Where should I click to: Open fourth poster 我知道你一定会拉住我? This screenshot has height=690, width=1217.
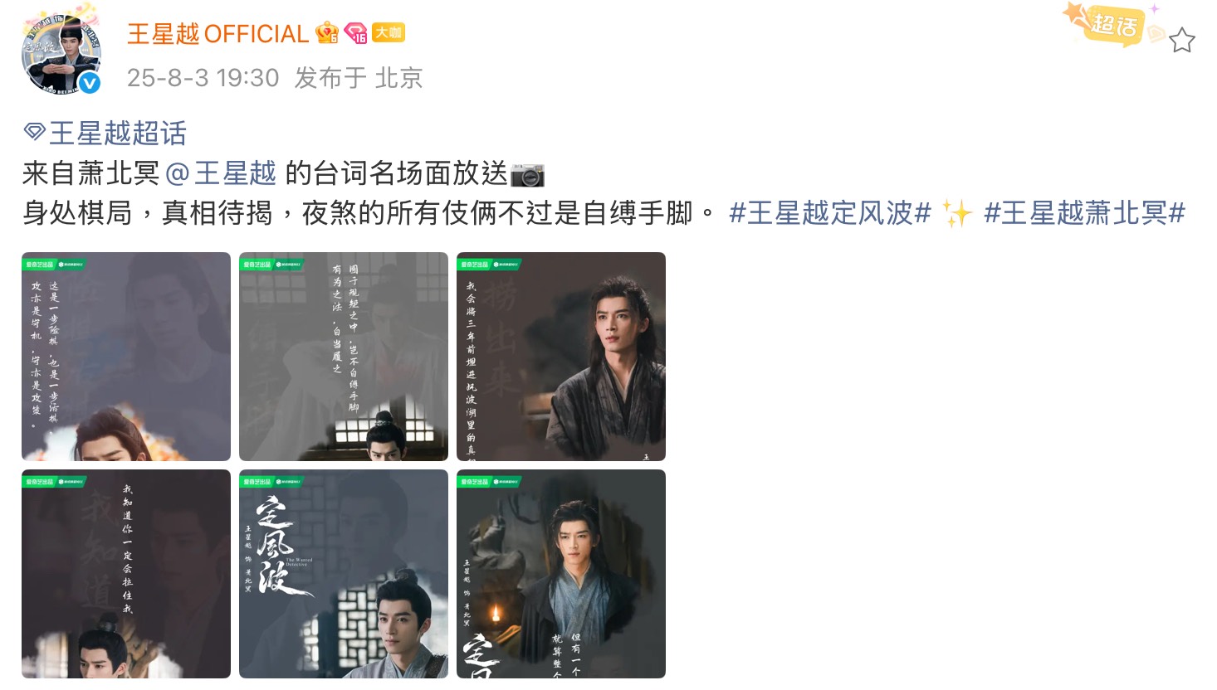coord(126,574)
